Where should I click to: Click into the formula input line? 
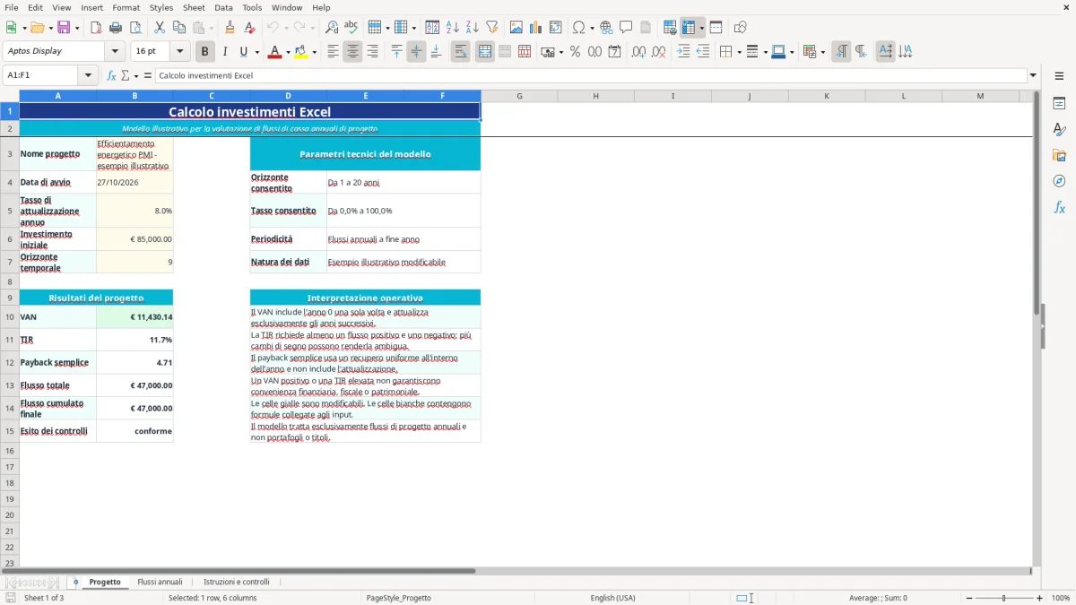pos(591,75)
